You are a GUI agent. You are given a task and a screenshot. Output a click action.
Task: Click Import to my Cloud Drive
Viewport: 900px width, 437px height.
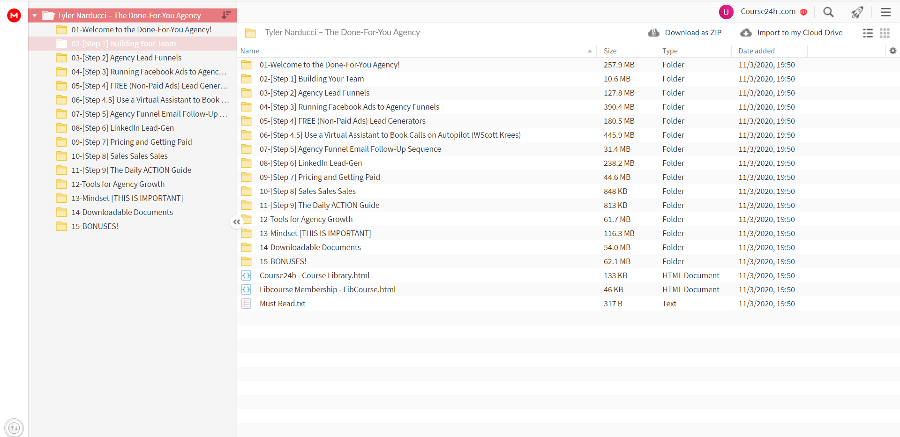click(x=791, y=33)
